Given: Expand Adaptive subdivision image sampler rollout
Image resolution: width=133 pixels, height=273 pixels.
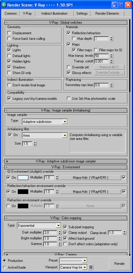Looking at the screenshot, I should (66, 161).
